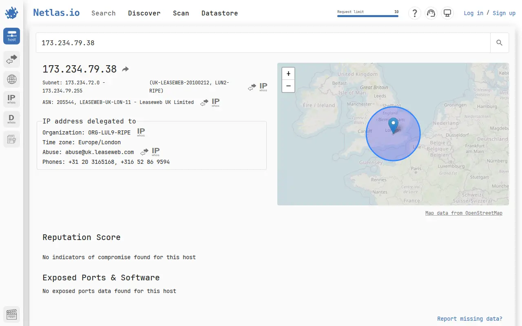522x326 pixels.
Task: Click the Reputation Score heading
Action: [82, 237]
